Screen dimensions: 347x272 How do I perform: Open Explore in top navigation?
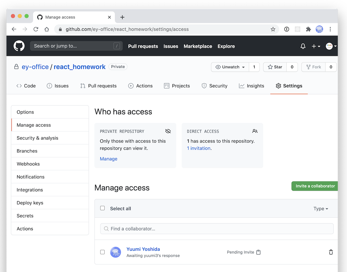(226, 46)
